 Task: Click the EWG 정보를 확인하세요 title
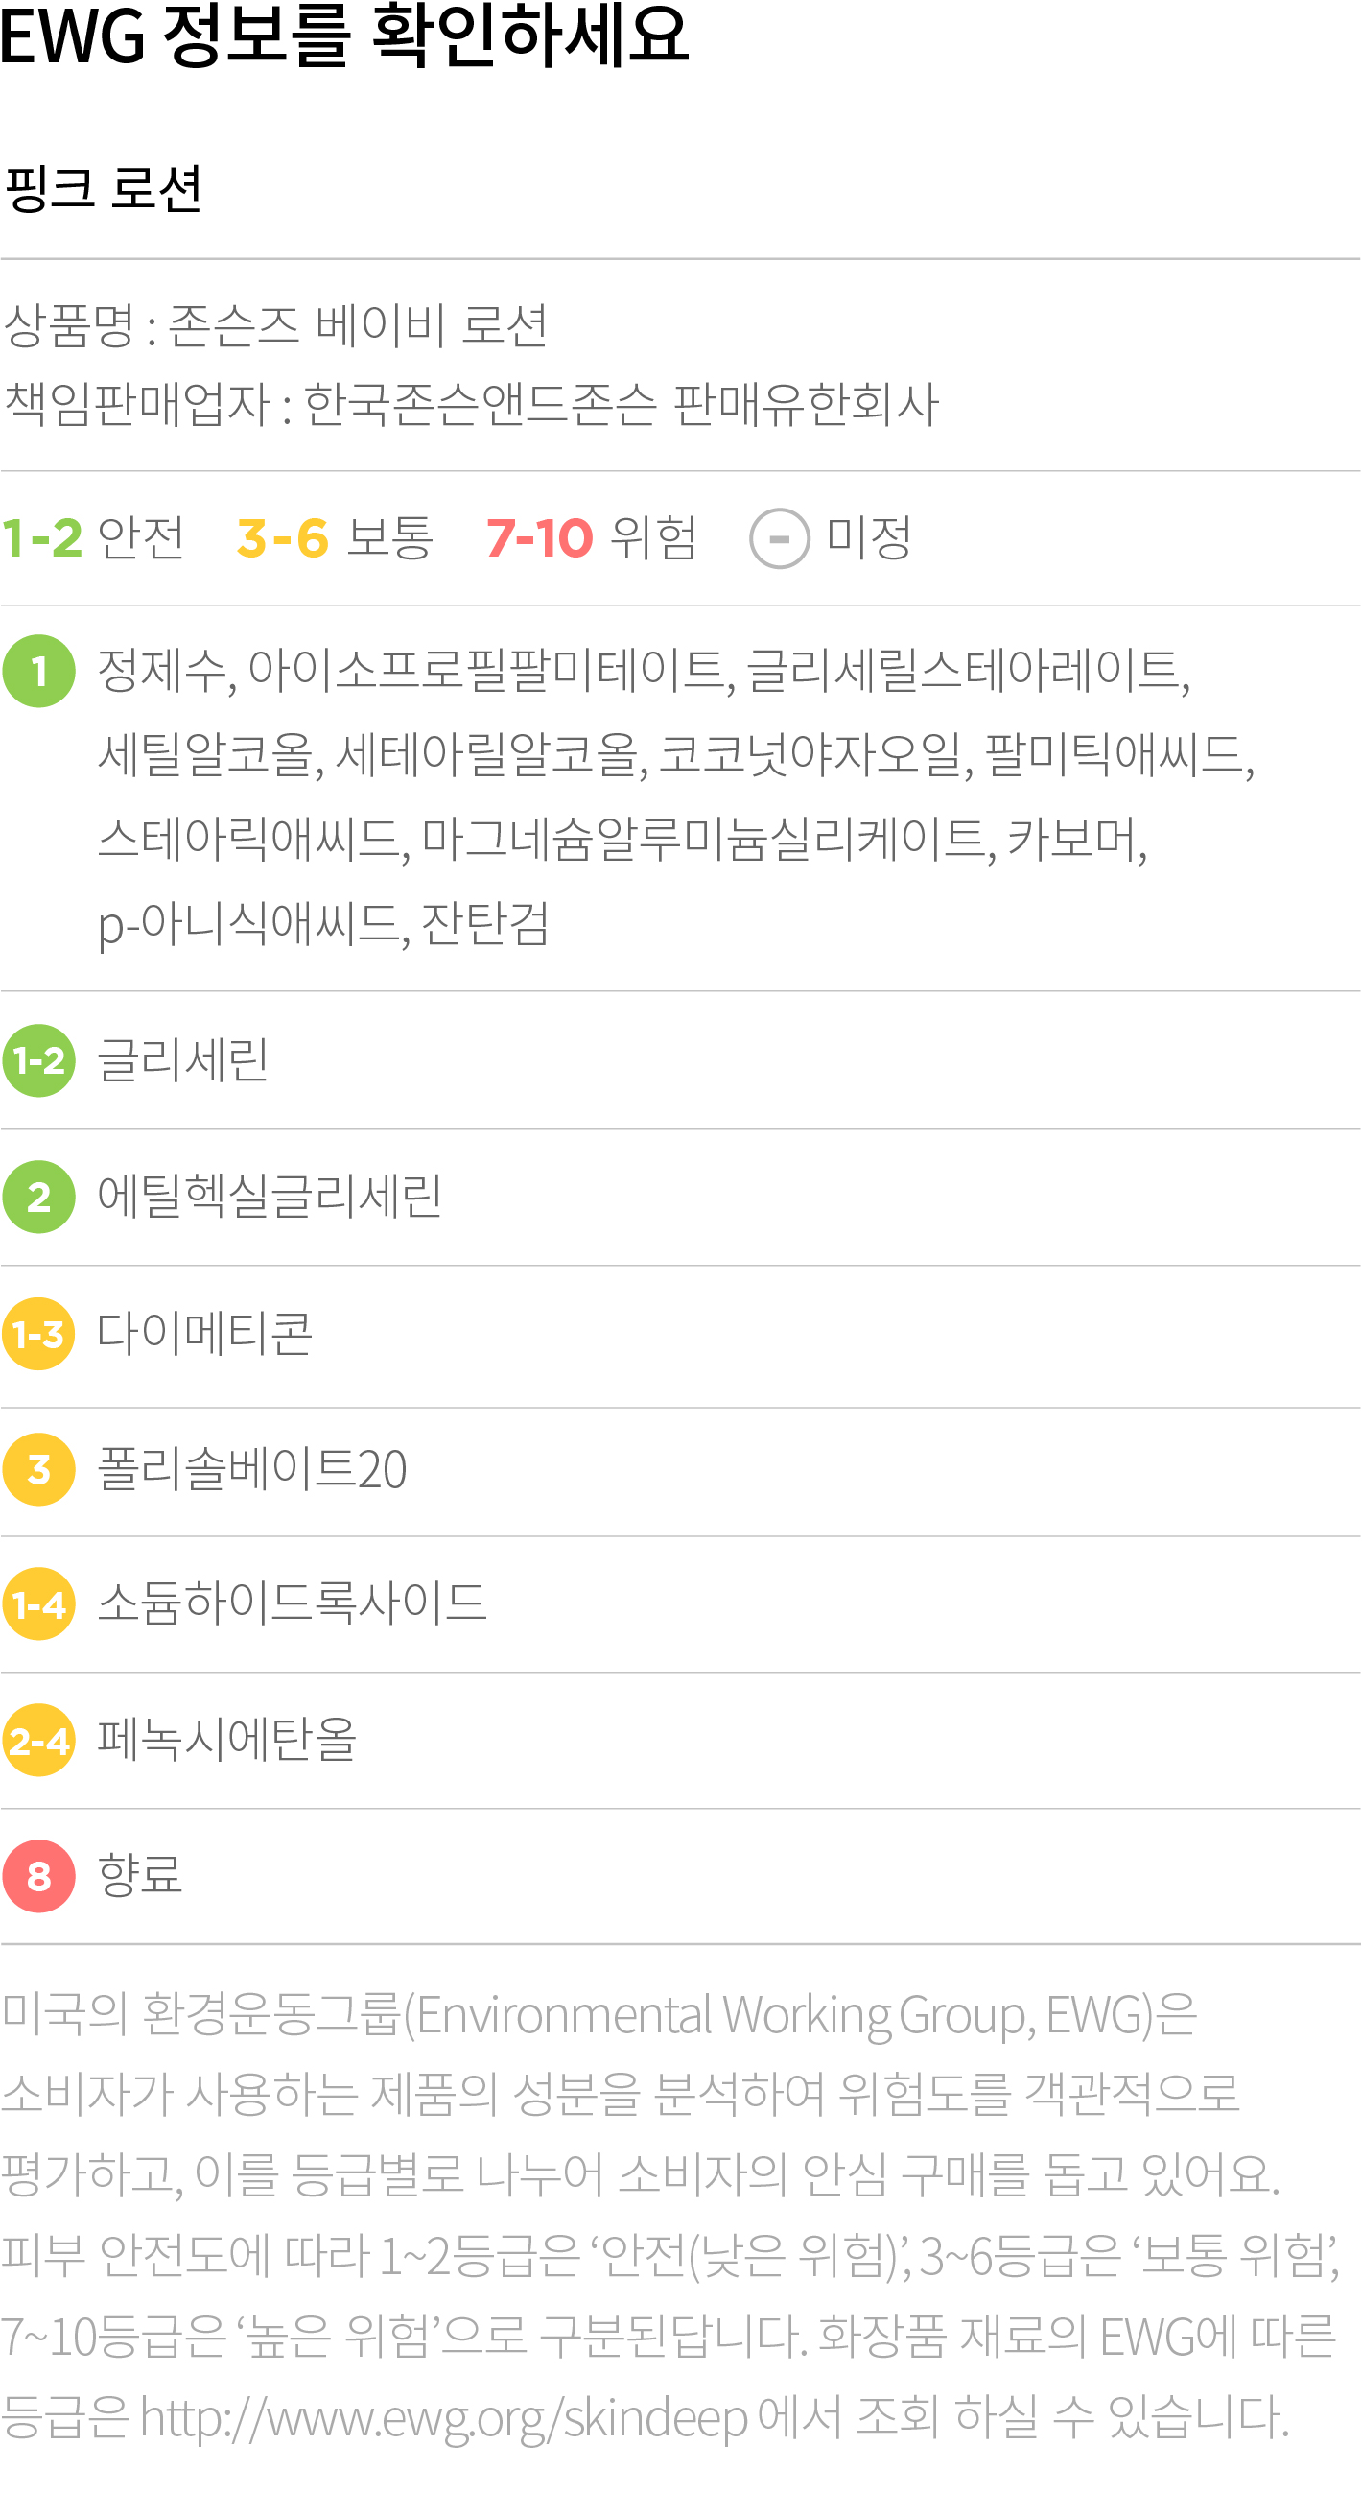(x=344, y=36)
